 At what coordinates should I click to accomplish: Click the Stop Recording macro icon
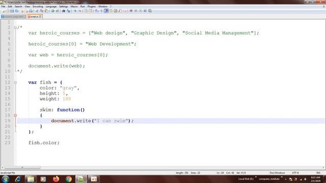[136, 11]
